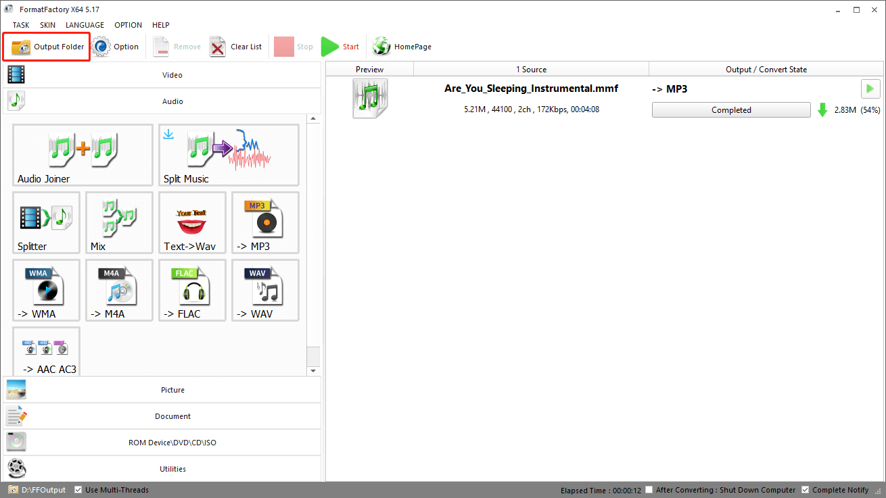
Task: Pick the -> M4A converter
Action: pos(119,290)
